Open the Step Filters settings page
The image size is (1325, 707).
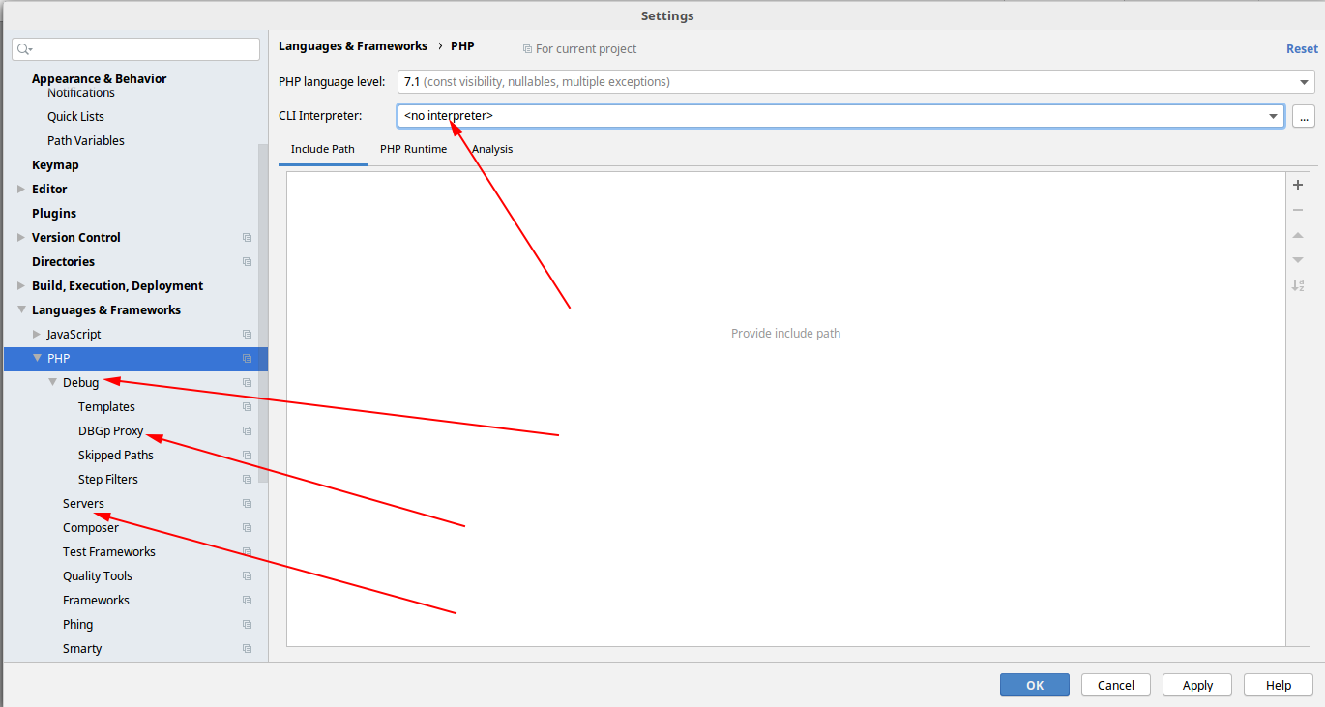pyautogui.click(x=108, y=480)
